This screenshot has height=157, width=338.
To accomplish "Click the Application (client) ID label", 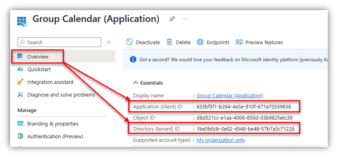I will [158, 107].
